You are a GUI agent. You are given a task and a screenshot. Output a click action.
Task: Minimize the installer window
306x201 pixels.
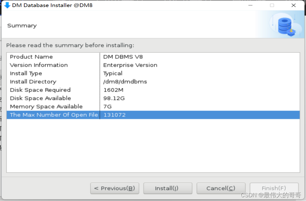(250, 5)
